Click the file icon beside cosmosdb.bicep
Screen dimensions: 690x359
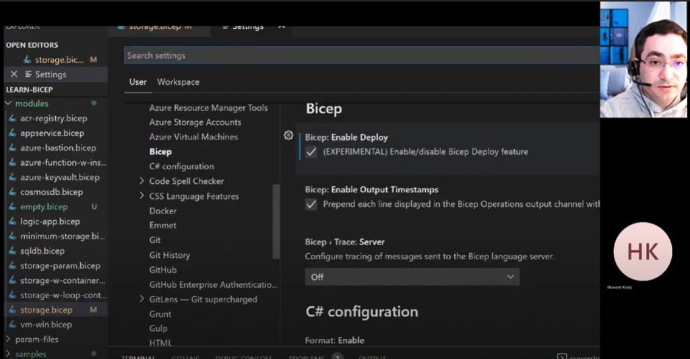(x=13, y=192)
